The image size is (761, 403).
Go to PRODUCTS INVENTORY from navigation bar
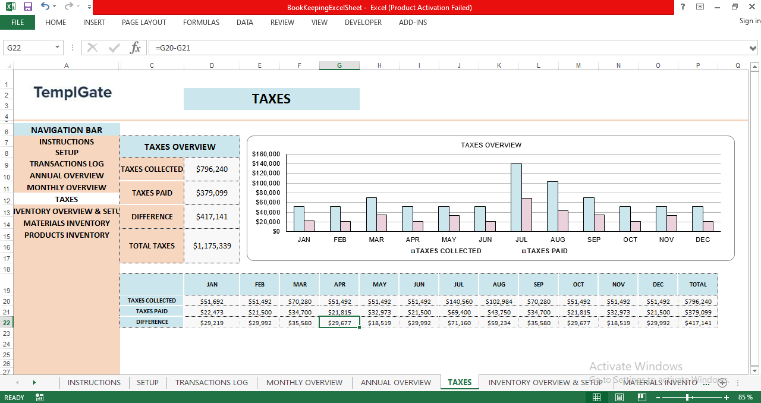(x=67, y=235)
